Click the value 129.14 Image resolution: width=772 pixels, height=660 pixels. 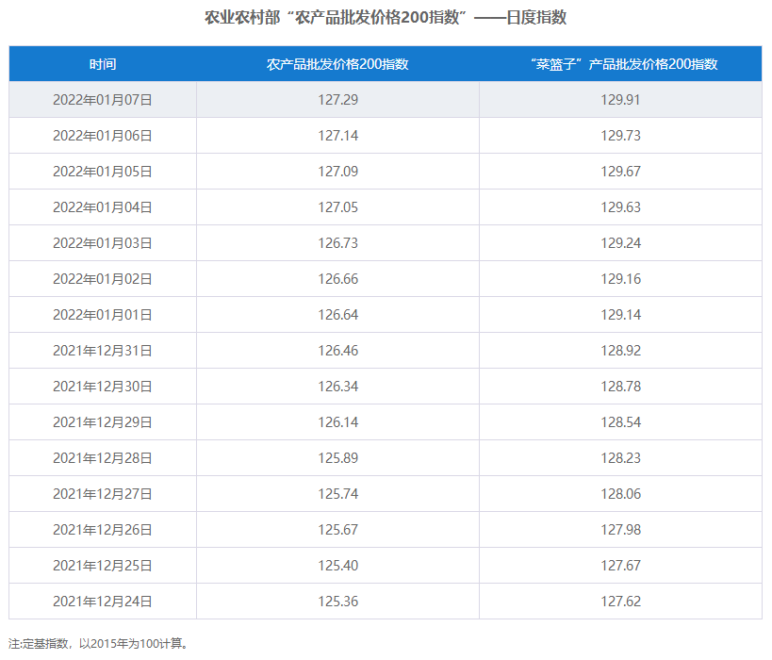coord(620,315)
